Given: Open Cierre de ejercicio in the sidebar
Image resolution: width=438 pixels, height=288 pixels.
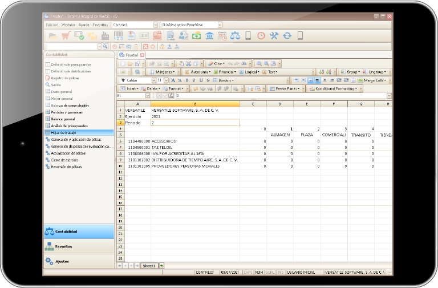Looking at the screenshot, I should (64, 160).
